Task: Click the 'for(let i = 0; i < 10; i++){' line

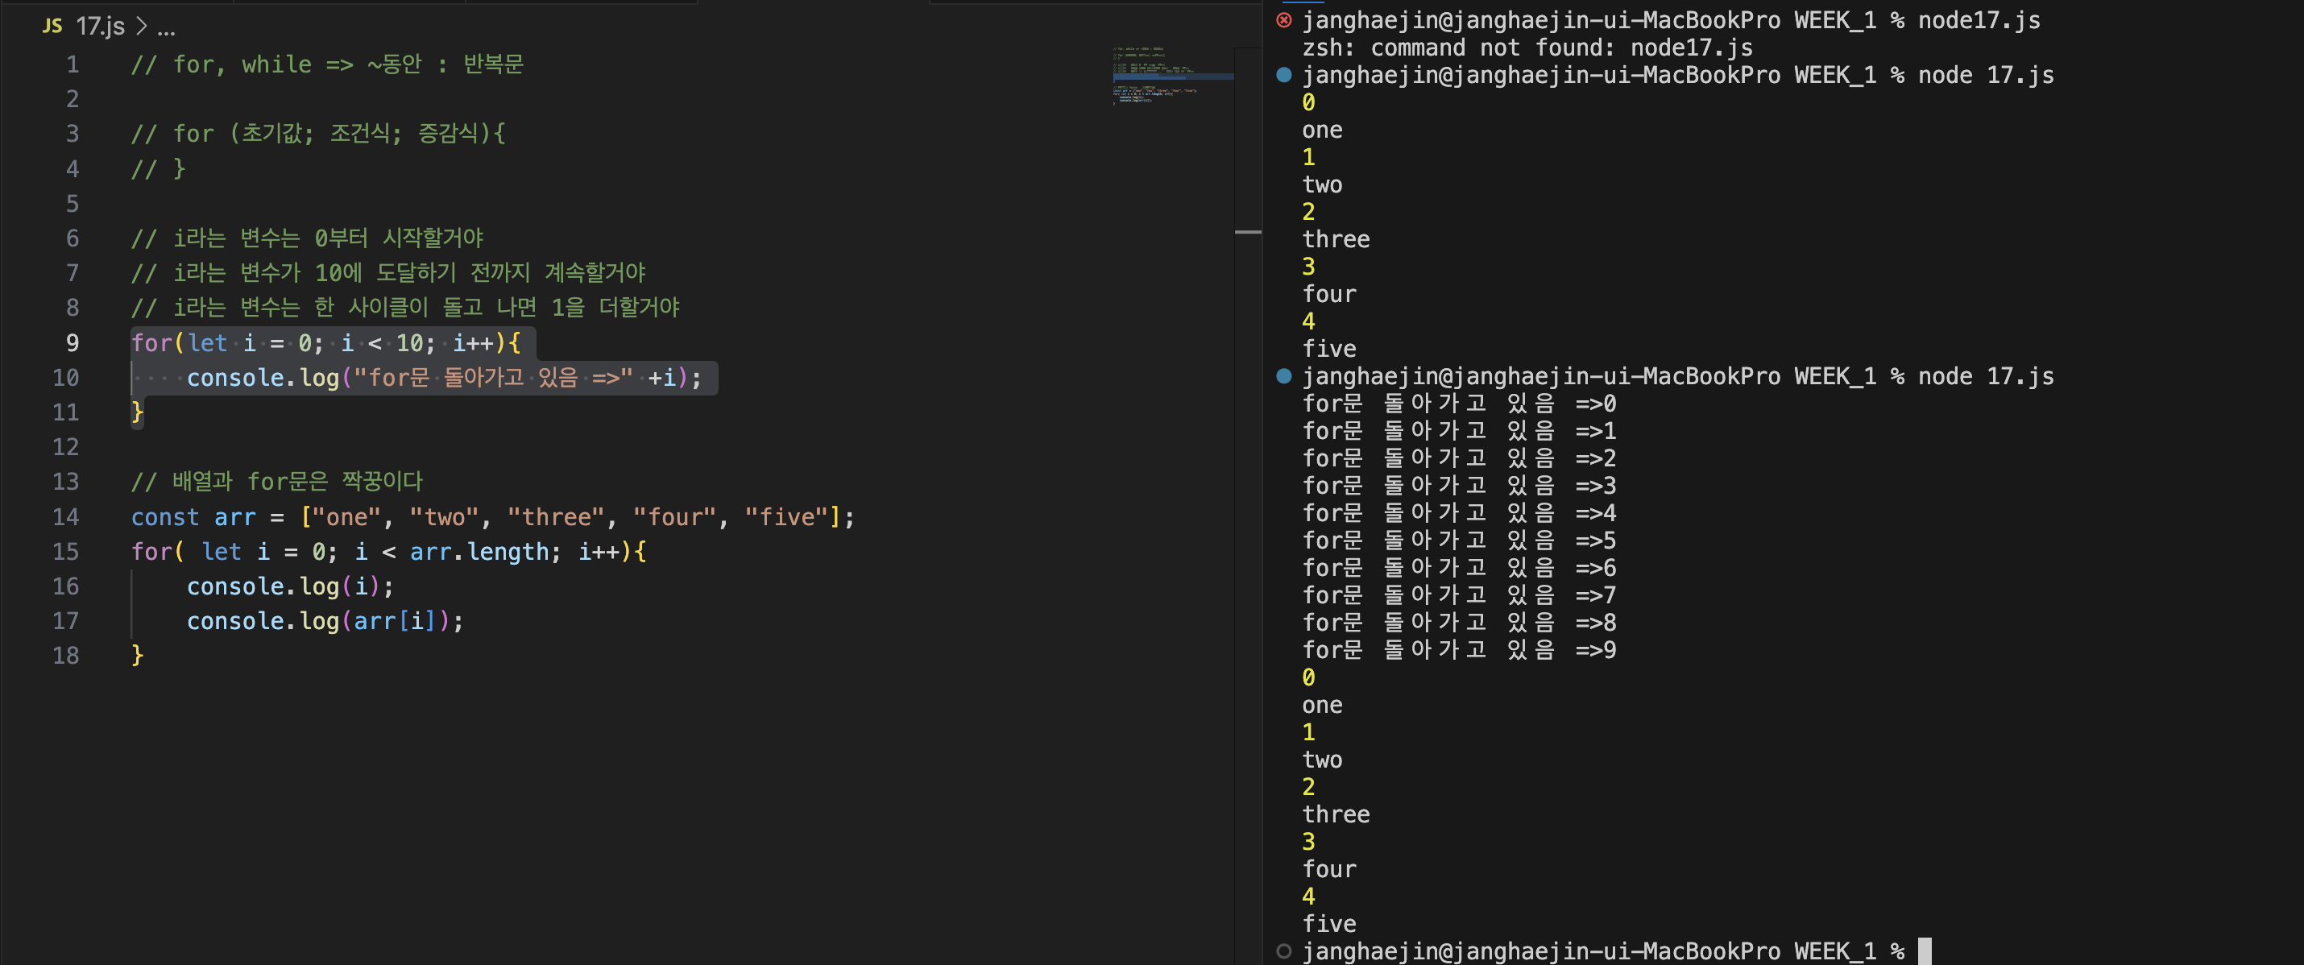Action: 325,342
